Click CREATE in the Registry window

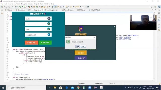[45, 42]
